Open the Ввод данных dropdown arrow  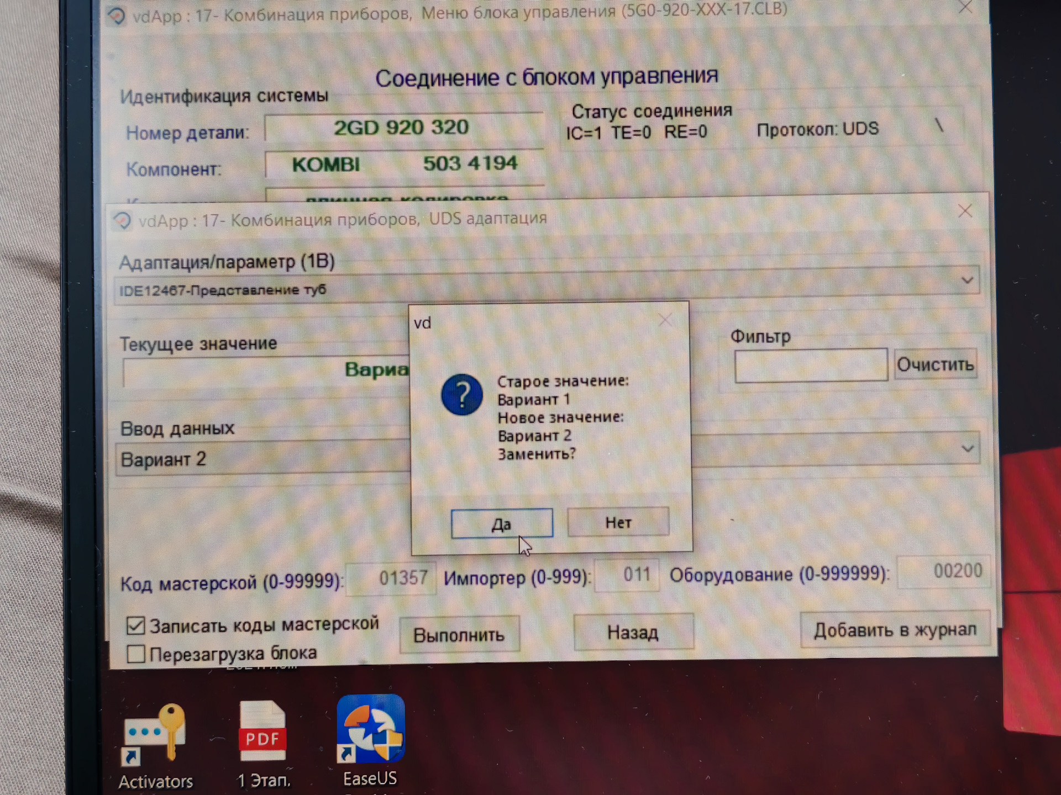[x=967, y=448]
